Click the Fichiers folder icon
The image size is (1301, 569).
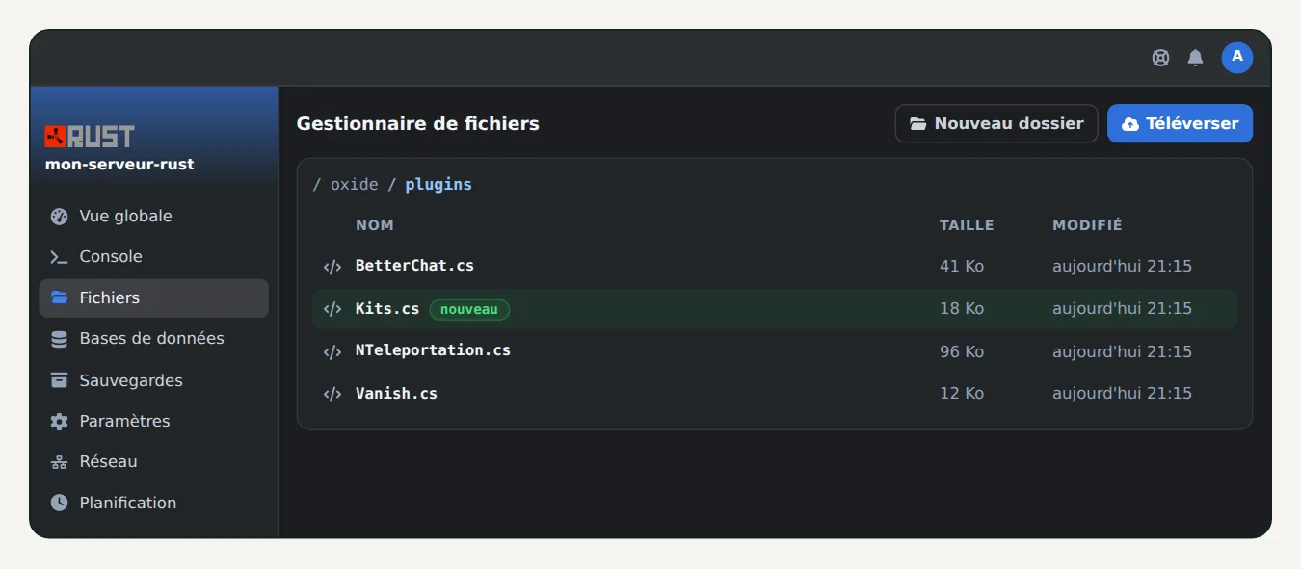tap(59, 297)
